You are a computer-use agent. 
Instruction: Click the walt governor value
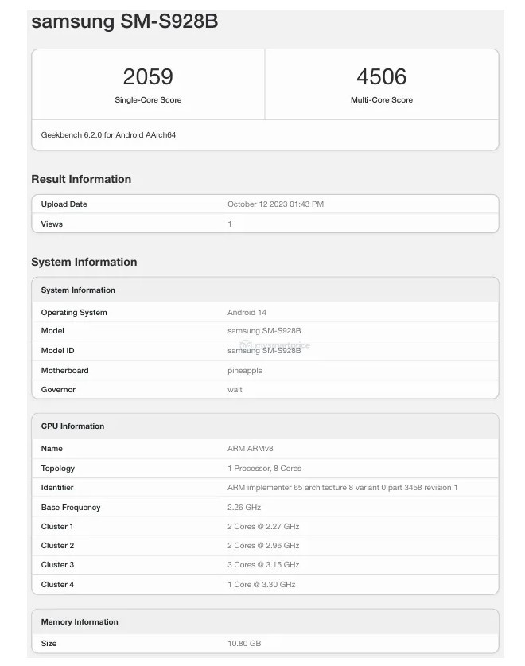click(235, 390)
